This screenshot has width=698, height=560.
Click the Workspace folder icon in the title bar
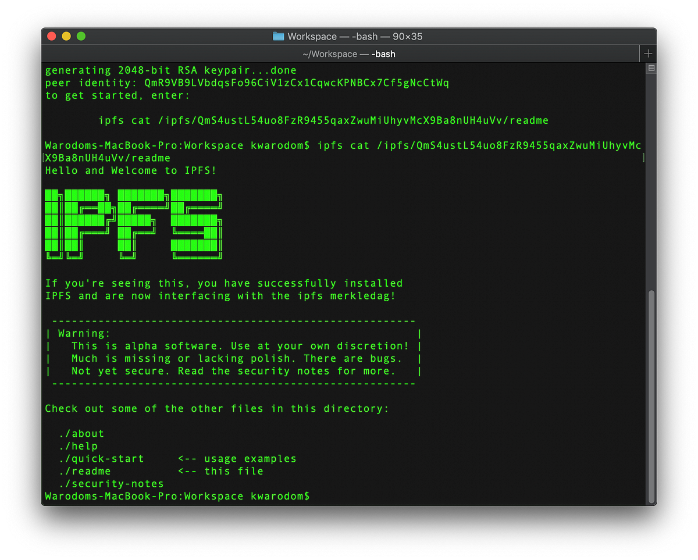pyautogui.click(x=277, y=35)
